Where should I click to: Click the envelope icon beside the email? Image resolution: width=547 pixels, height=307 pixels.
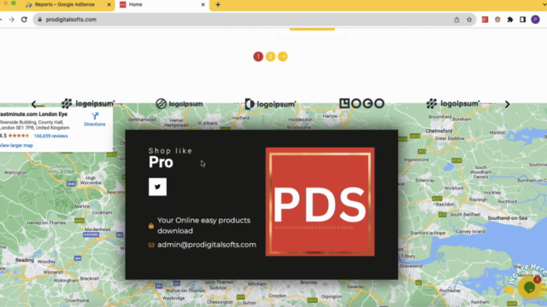pyautogui.click(x=151, y=245)
